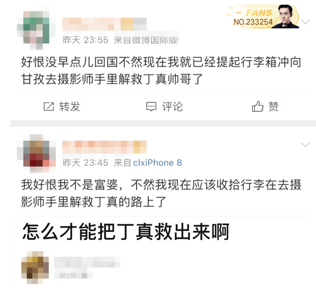Image resolution: width=316 pixels, height=288 pixels.
Task: Open the second poster's blurred username
Action: (105, 147)
